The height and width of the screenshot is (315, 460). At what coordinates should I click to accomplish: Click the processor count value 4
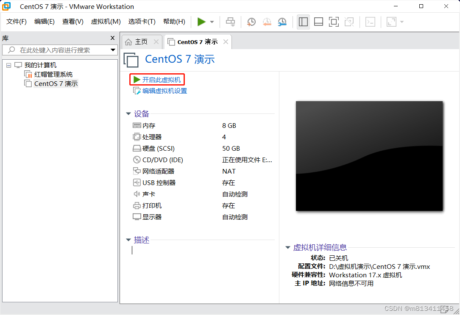[224, 137]
